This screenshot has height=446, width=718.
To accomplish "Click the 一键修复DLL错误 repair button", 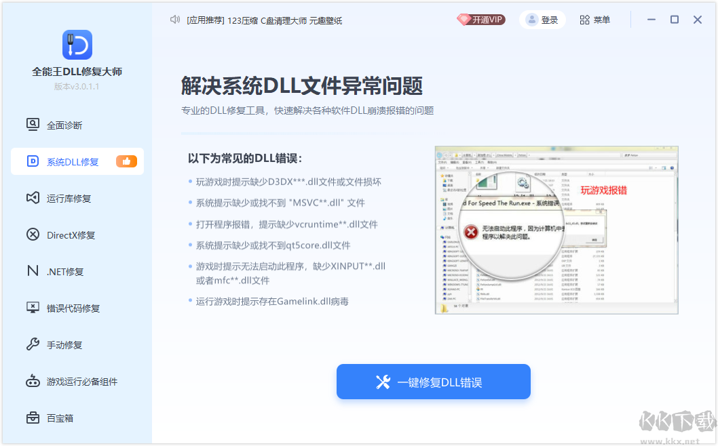I will (433, 382).
